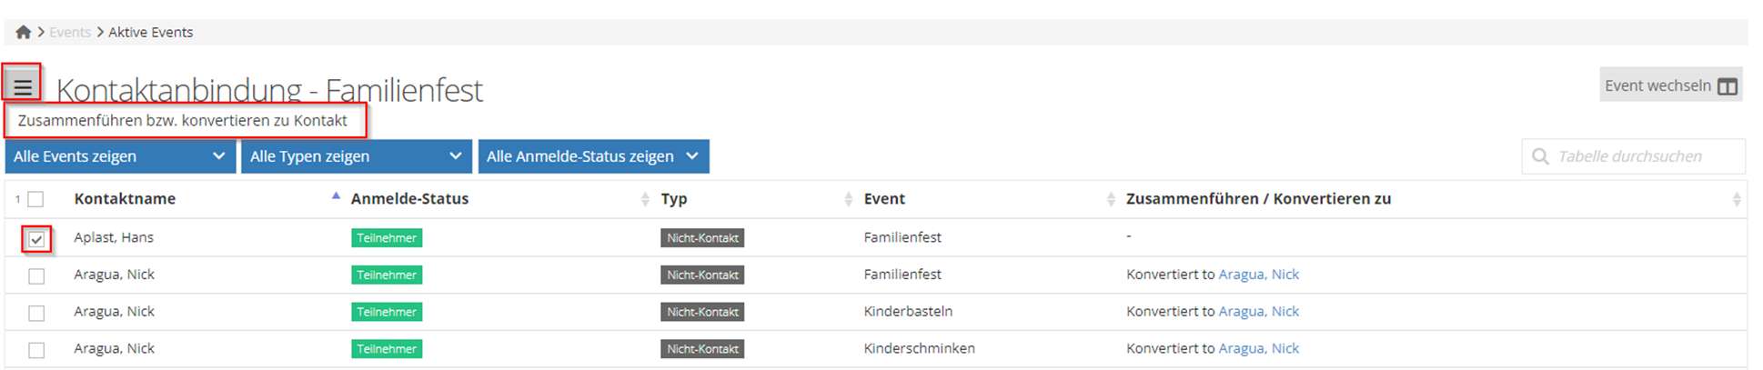The width and height of the screenshot is (1763, 370).
Task: Toggle the select-all header checkbox
Action: pyautogui.click(x=35, y=199)
